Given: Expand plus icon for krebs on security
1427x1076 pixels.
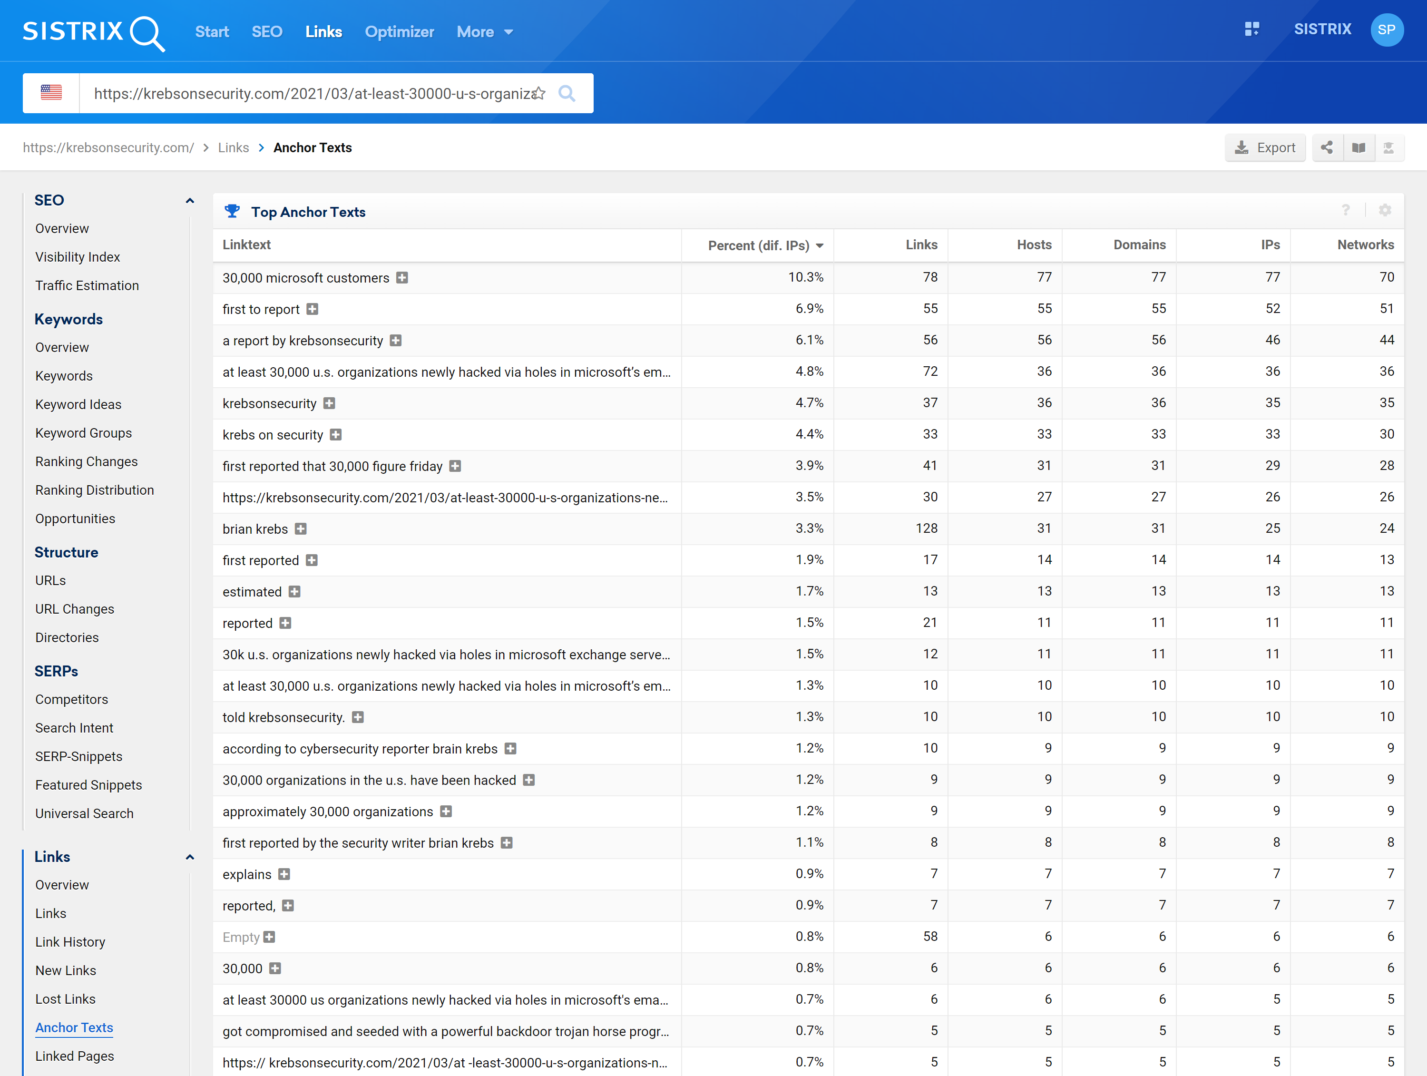Looking at the screenshot, I should point(335,435).
